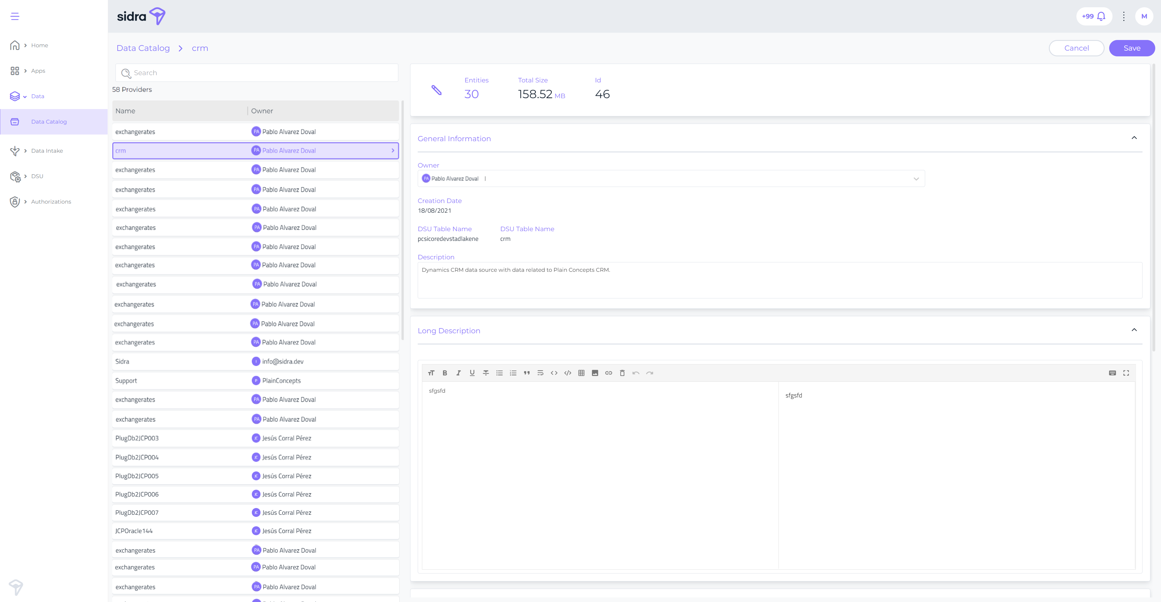Click the Save button
The image size is (1161, 602).
click(x=1131, y=48)
